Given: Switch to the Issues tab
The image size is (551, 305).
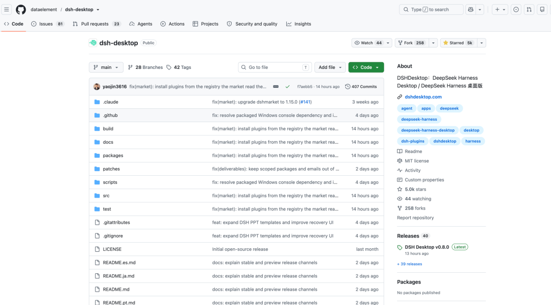Looking at the screenshot, I should [x=47, y=24].
